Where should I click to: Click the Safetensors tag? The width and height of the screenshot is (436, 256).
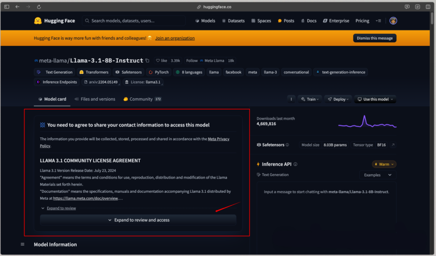(129, 72)
